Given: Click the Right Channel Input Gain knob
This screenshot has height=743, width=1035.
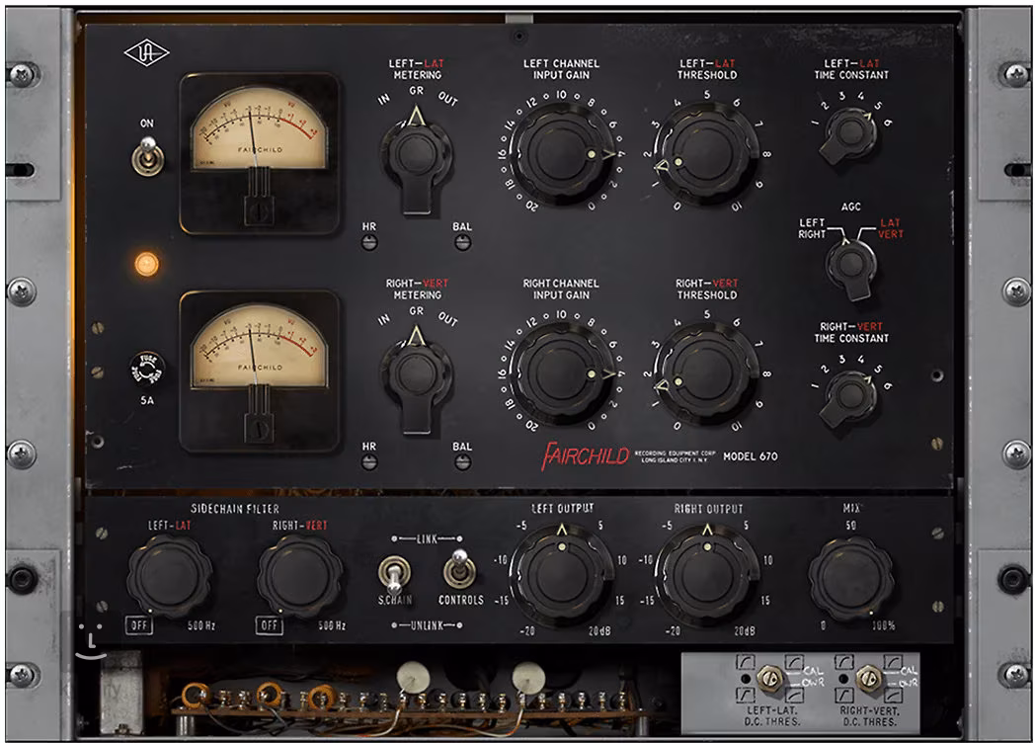Looking at the screenshot, I should click(x=560, y=373).
